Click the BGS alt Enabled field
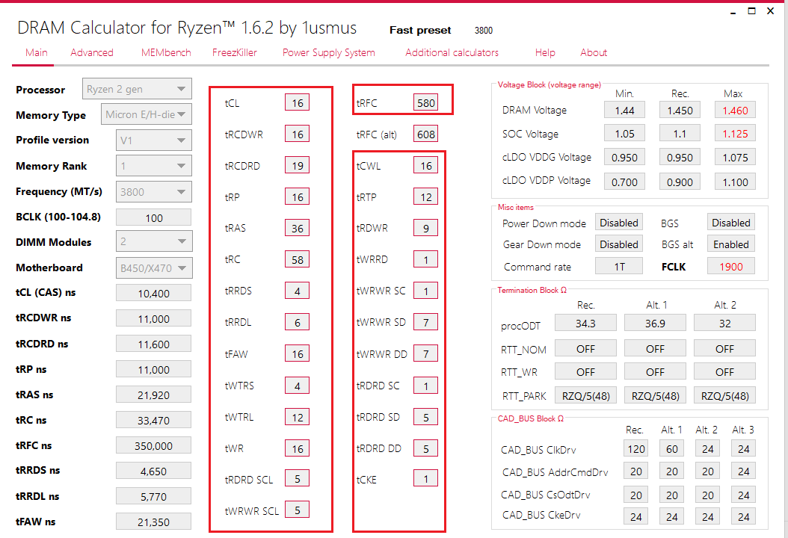788x538 pixels. click(731, 244)
